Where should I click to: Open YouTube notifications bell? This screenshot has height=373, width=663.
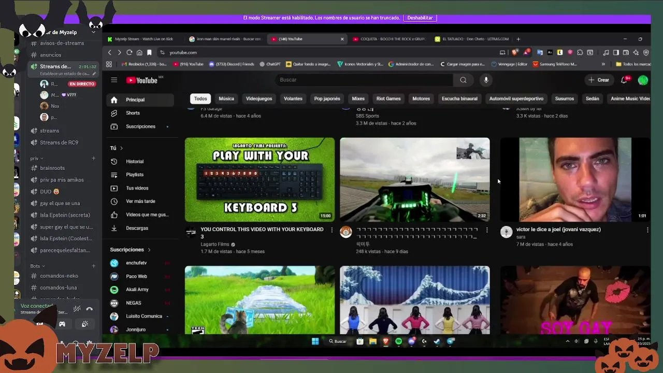point(624,80)
